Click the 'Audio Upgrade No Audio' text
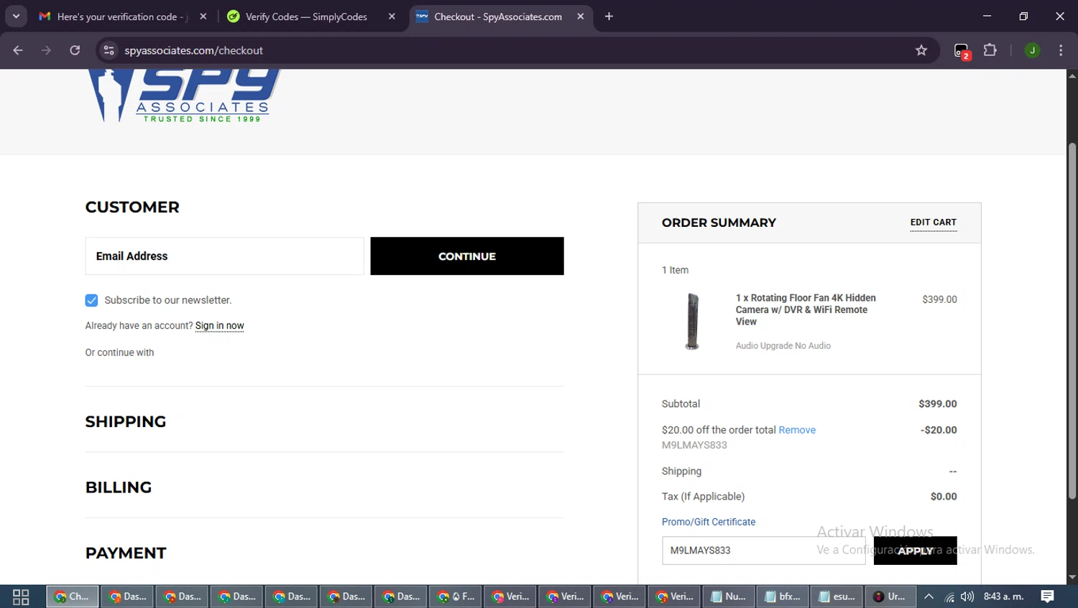 [x=783, y=346]
